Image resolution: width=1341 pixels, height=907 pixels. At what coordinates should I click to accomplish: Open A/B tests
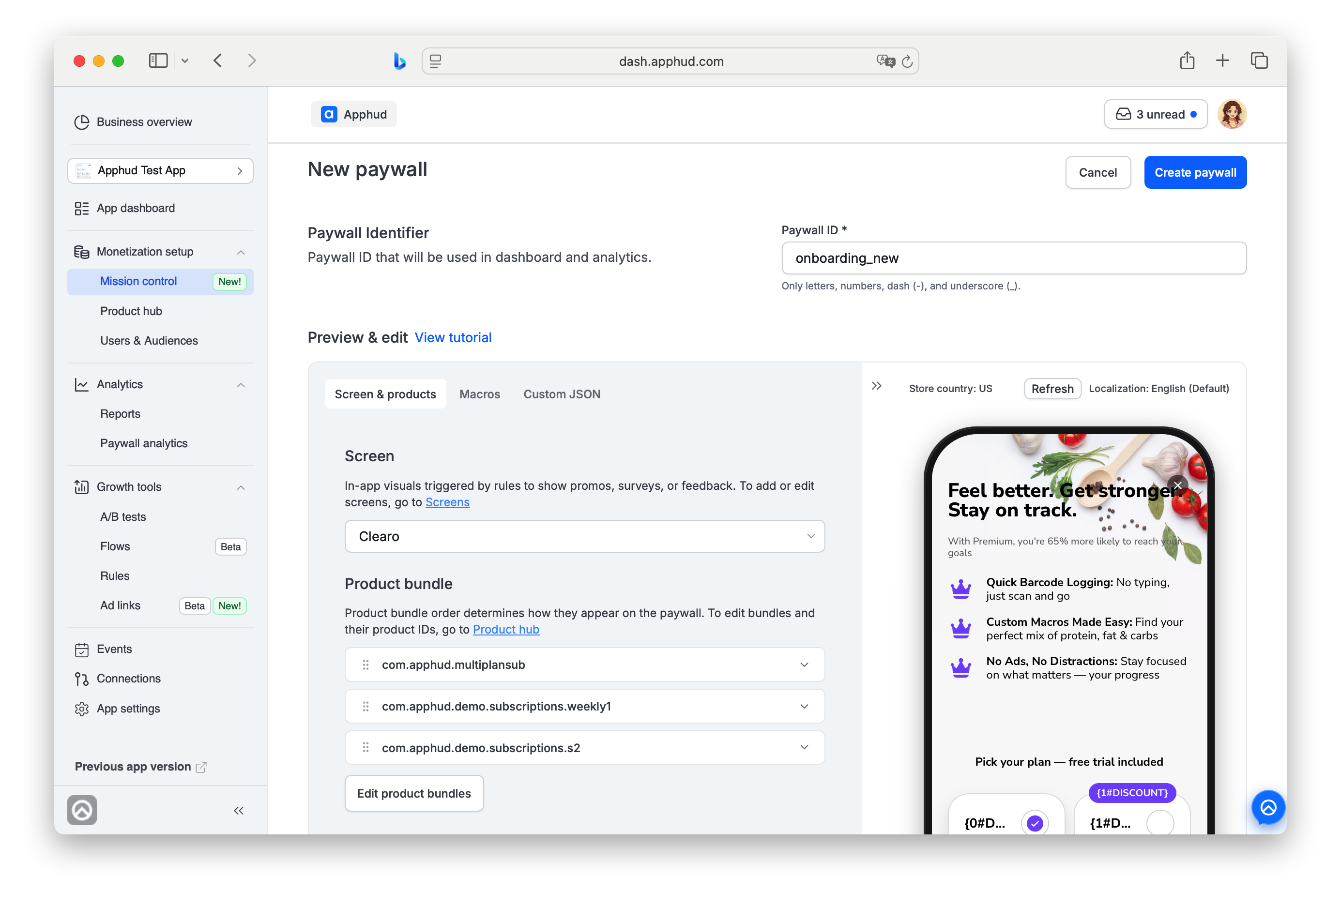click(x=123, y=517)
